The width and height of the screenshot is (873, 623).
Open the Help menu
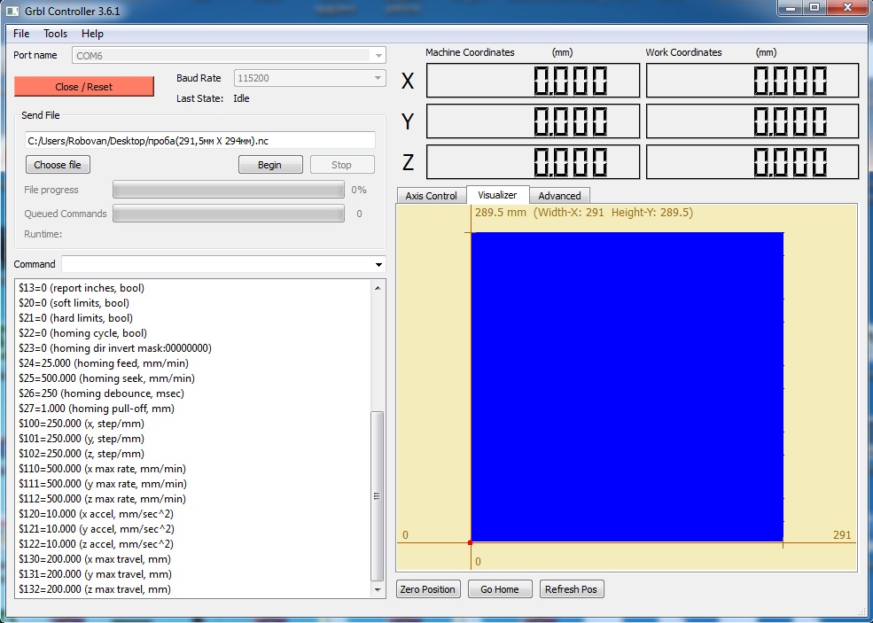tap(92, 34)
